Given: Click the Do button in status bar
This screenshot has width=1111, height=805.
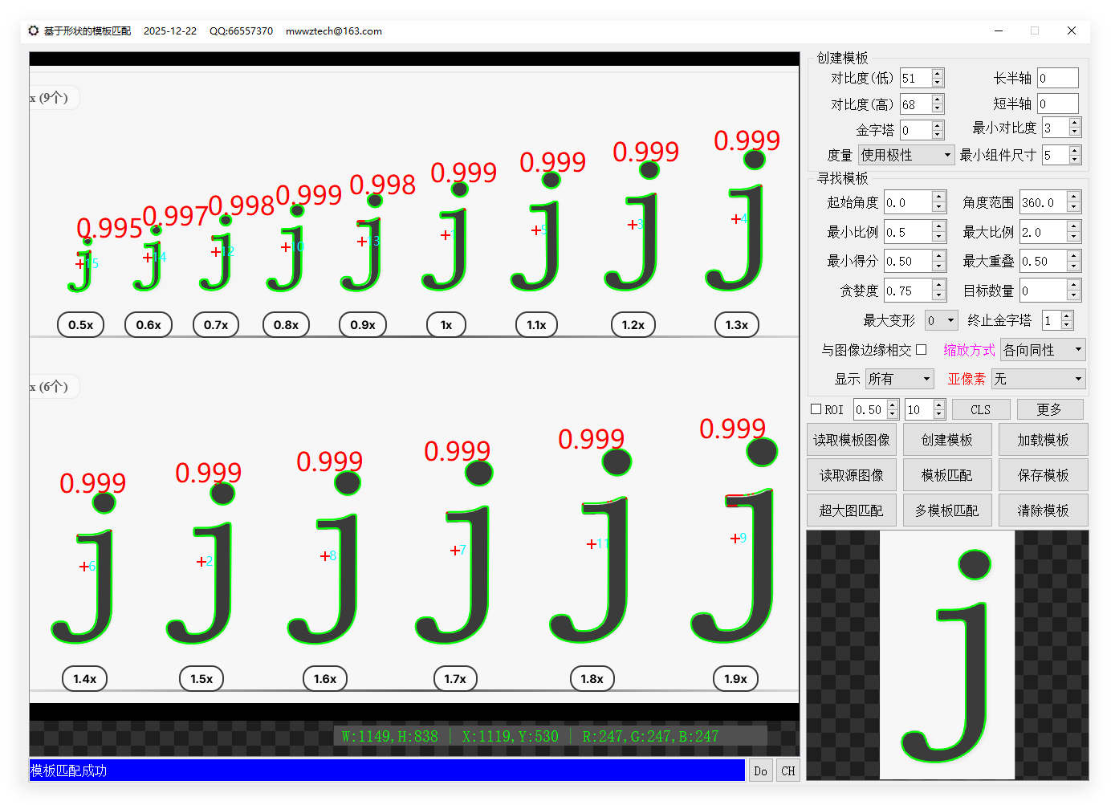Looking at the screenshot, I should pos(760,770).
